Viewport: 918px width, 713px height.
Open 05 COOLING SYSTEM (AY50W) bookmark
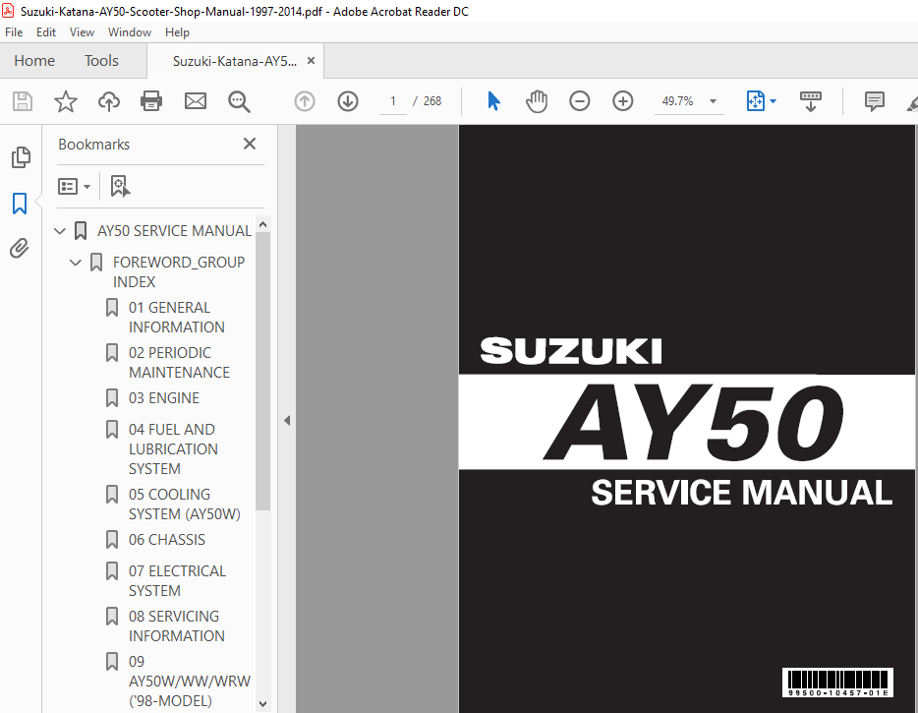(185, 504)
